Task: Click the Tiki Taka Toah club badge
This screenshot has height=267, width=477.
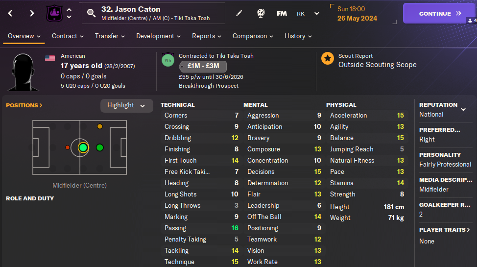Action: click(54, 14)
